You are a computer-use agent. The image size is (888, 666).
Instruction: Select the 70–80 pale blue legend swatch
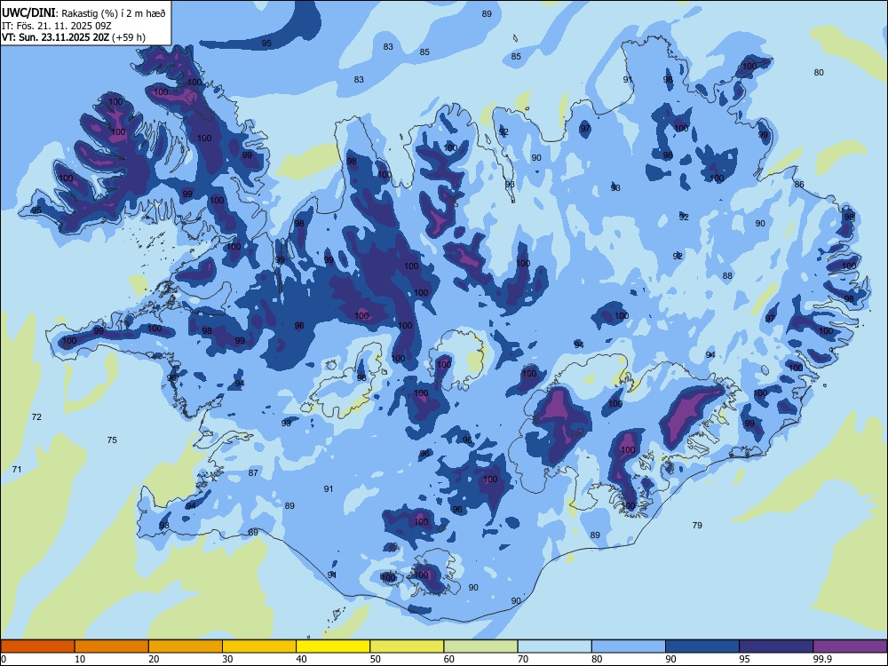[554, 646]
